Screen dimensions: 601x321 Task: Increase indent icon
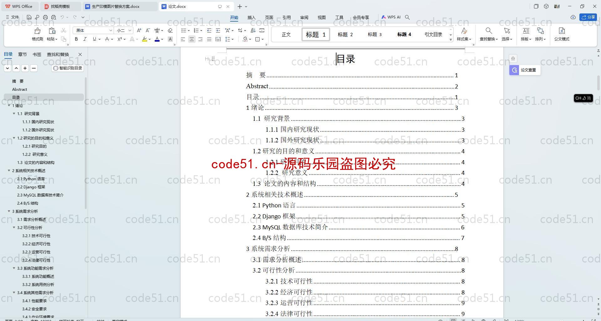pyautogui.click(x=218, y=30)
